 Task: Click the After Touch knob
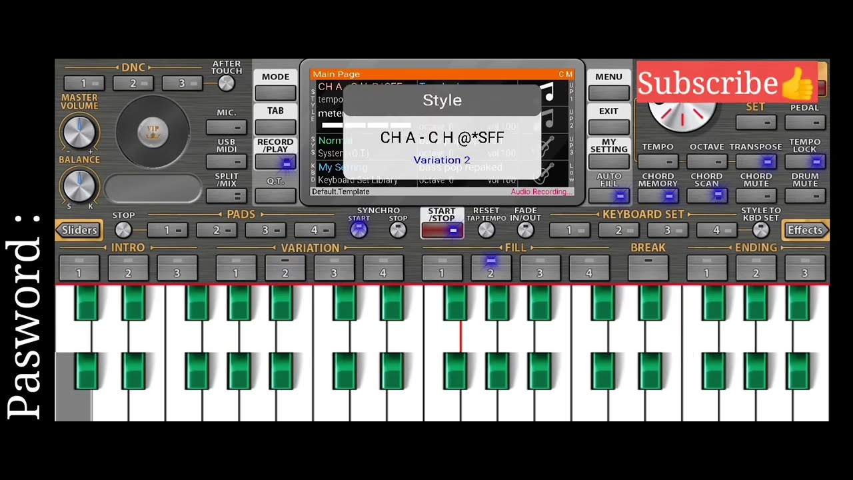(227, 83)
